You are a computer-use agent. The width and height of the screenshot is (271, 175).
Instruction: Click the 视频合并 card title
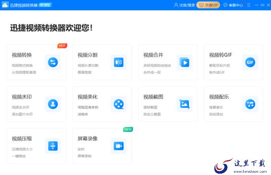pyautogui.click(x=153, y=55)
